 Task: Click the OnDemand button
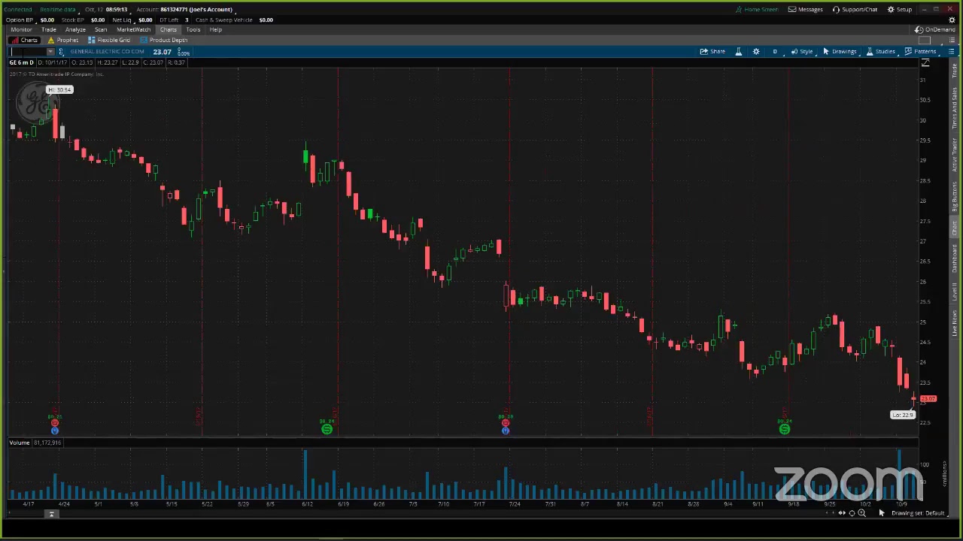pyautogui.click(x=935, y=29)
